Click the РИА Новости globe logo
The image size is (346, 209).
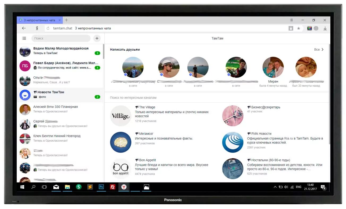point(233,142)
